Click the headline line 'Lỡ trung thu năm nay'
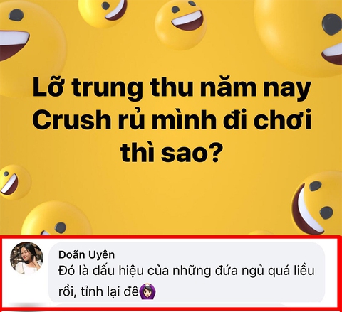 172,87
